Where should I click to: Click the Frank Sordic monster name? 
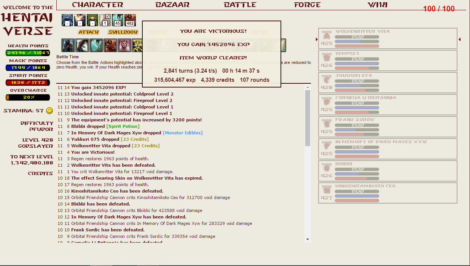pos(355,120)
